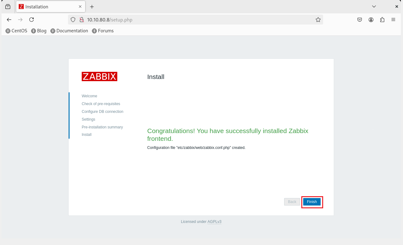The height and width of the screenshot is (245, 403).
Task: Select Pre-installation summary step
Action: point(102,127)
